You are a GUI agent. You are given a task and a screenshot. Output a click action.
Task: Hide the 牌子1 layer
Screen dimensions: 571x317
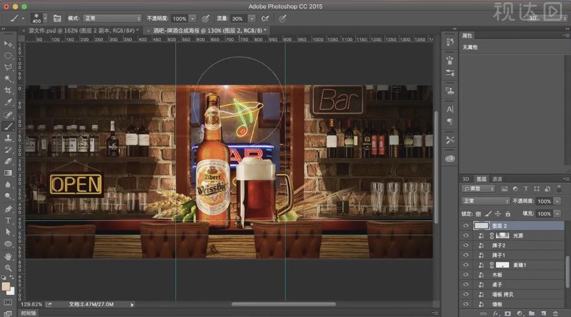[466, 255]
